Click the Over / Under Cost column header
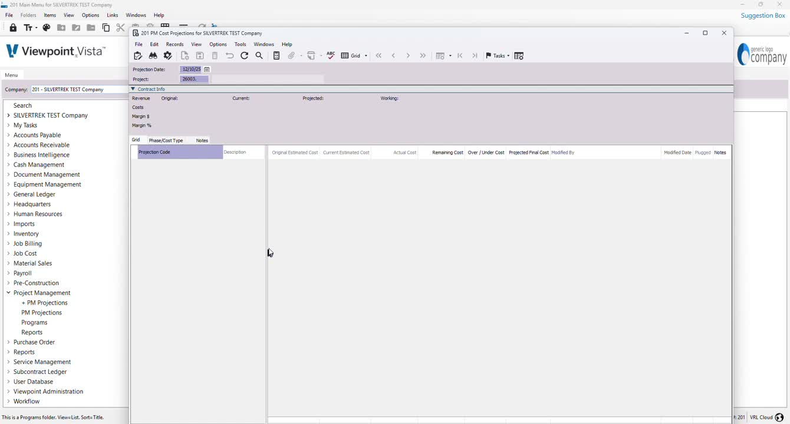The width and height of the screenshot is (790, 424). click(x=486, y=153)
